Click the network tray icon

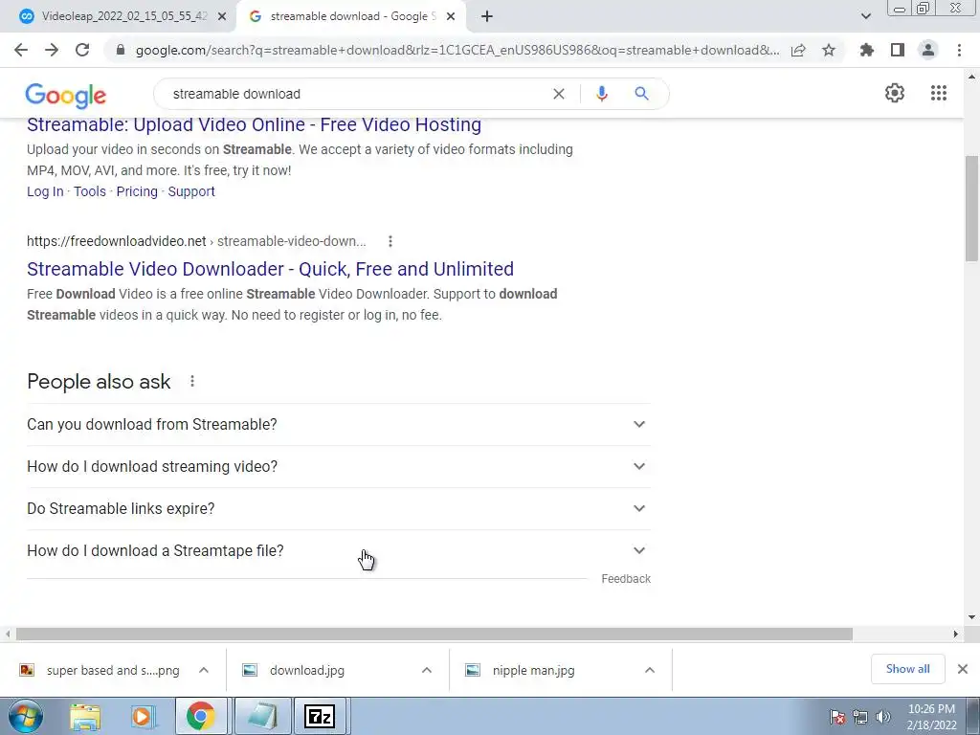(x=860, y=717)
